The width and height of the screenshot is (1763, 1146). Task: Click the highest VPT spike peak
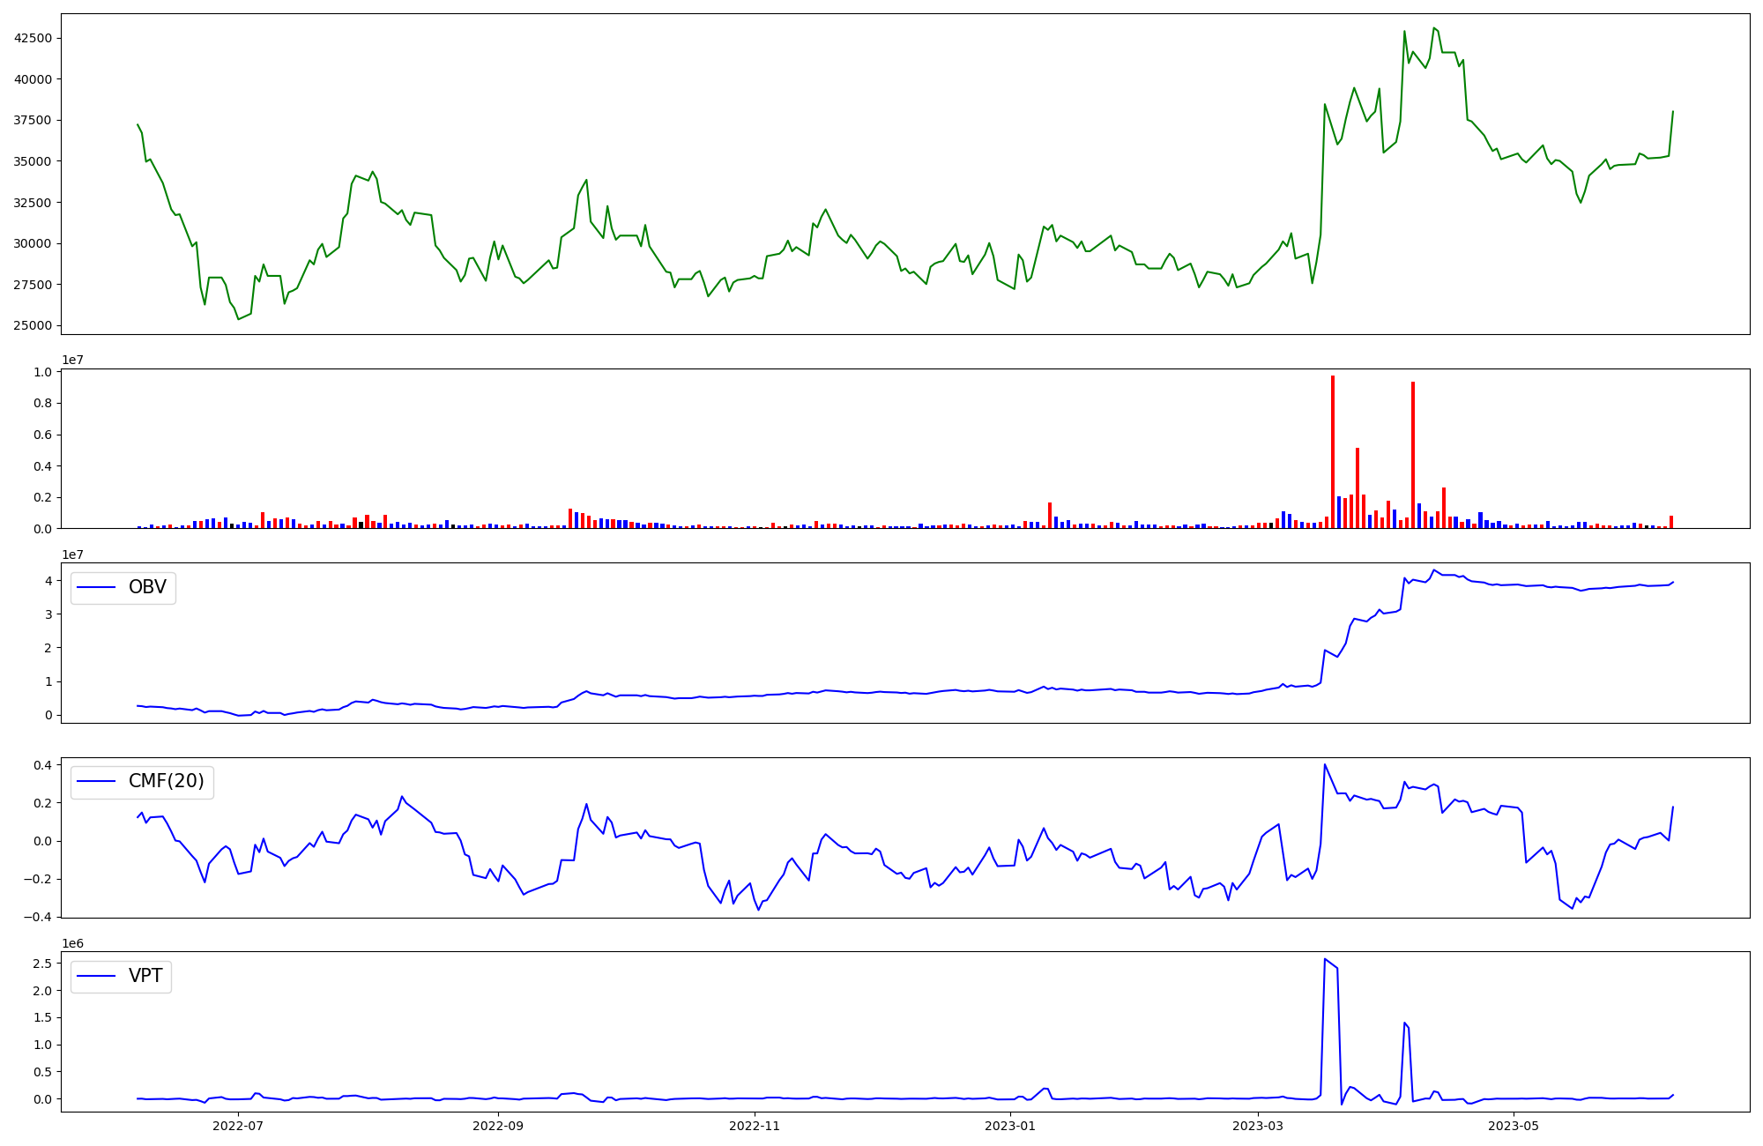[x=1325, y=959]
